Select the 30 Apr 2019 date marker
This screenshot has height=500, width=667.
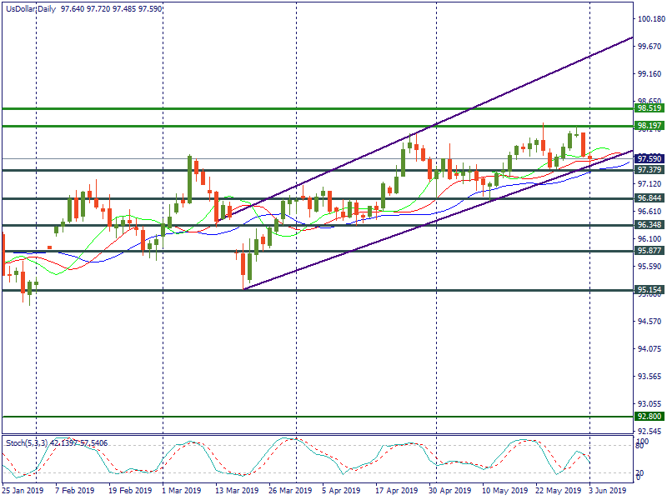click(449, 491)
